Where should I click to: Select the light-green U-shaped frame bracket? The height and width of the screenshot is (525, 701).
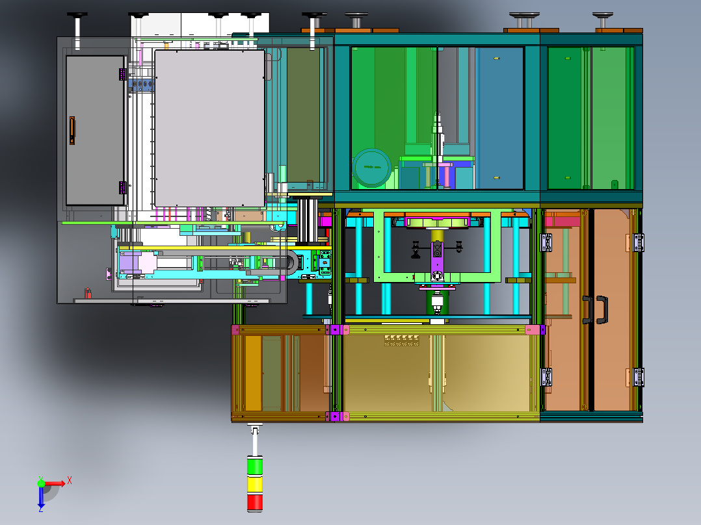point(437,247)
